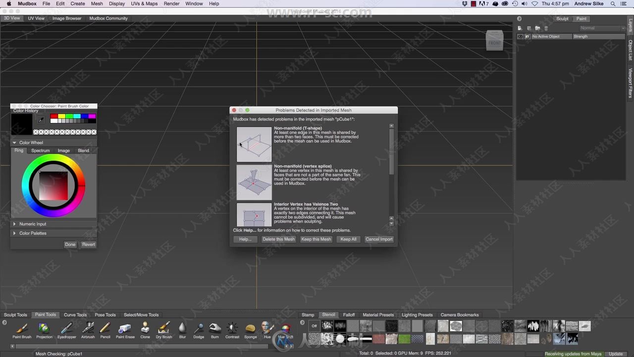Select the Hue tool
This screenshot has height=357, width=634.
tap(267, 330)
